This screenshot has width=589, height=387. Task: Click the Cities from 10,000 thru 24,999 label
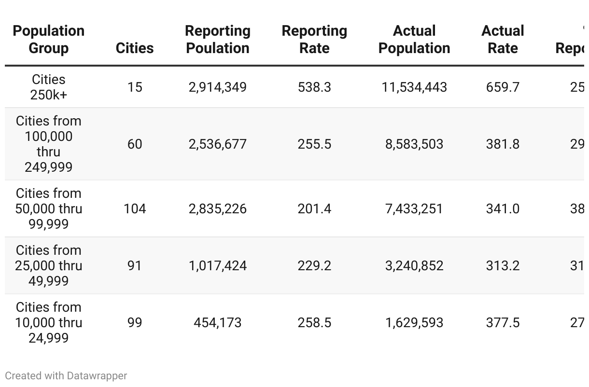pyautogui.click(x=48, y=322)
